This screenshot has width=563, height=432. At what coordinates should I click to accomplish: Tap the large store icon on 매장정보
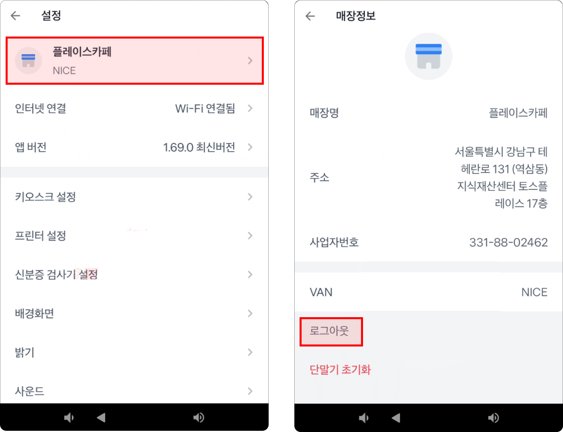tap(428, 56)
